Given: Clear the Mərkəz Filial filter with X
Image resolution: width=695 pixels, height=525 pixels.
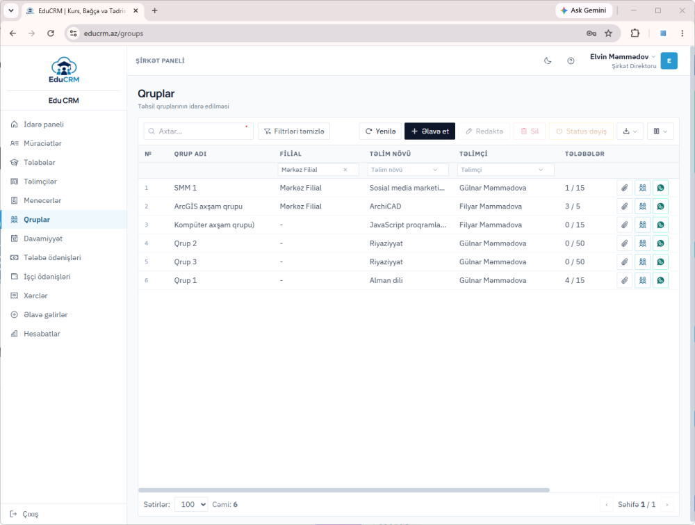Looking at the screenshot, I should tap(345, 170).
